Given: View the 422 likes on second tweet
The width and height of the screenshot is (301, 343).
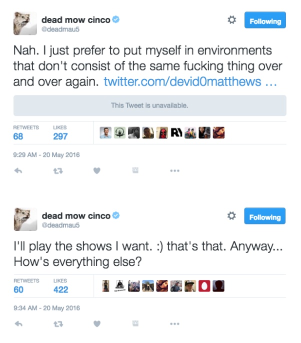Looking at the screenshot, I should click(60, 286).
